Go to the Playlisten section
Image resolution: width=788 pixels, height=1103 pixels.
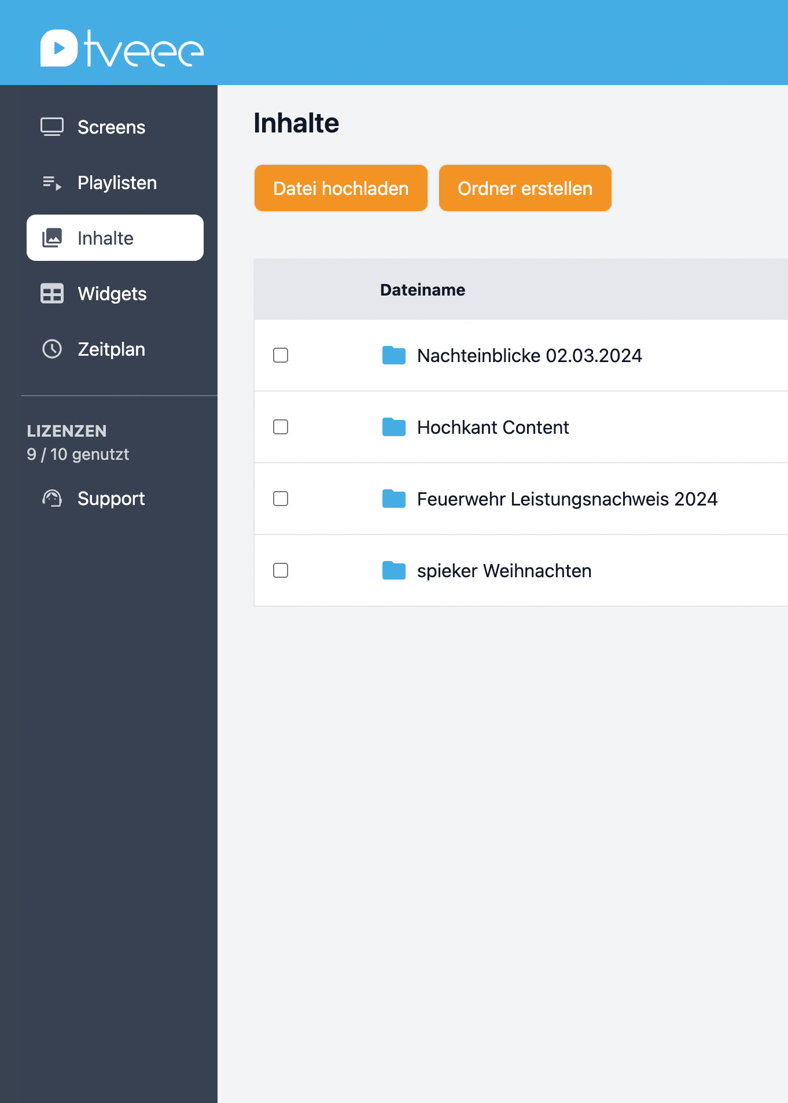click(x=115, y=183)
